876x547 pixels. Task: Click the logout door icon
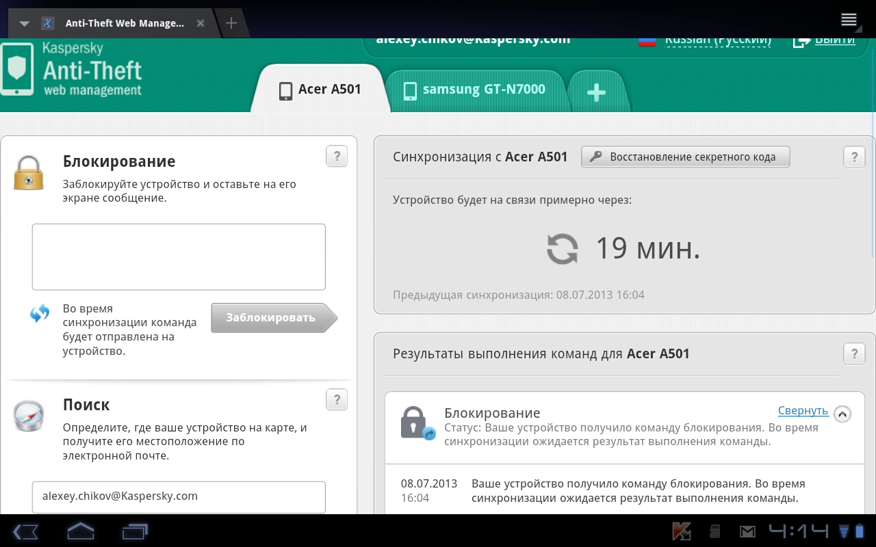[x=801, y=41]
